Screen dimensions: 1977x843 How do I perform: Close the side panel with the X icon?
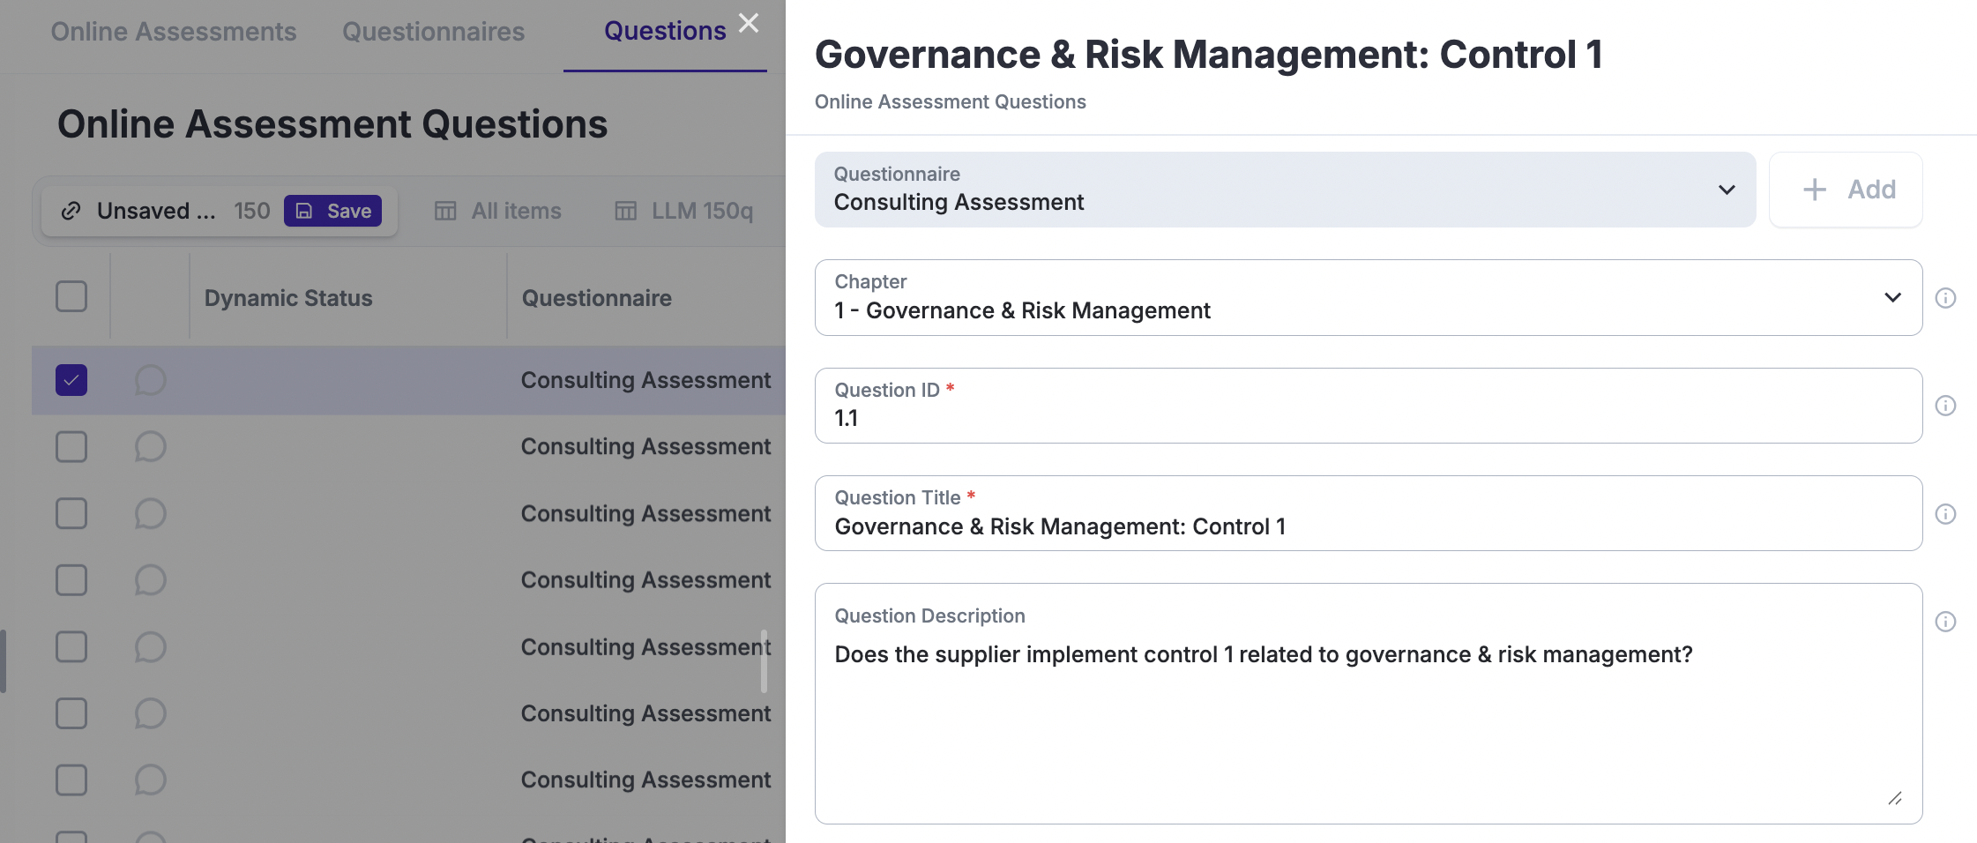[749, 23]
